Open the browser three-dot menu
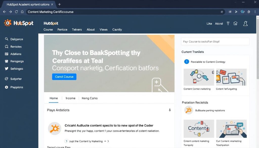The image size is (259, 148). [255, 12]
